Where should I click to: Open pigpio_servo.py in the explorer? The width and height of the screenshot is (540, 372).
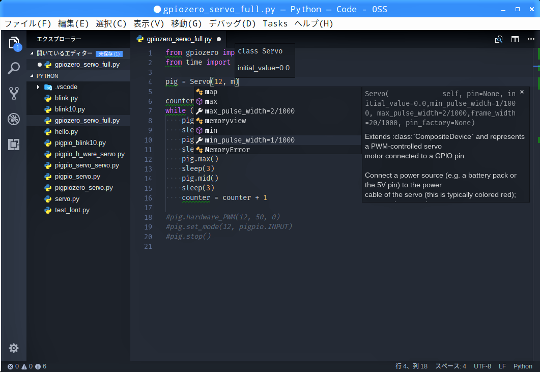pos(77,177)
